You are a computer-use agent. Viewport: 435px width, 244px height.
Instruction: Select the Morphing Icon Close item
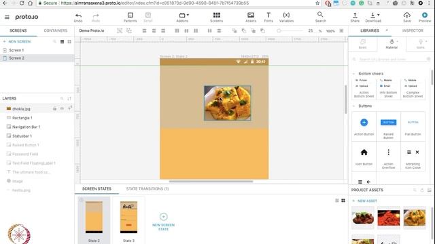click(x=413, y=157)
